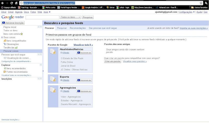
Task: Click the Itens recomendados icon
Action: click(x=5, y=68)
